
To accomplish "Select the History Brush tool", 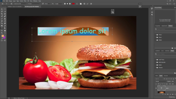I will pos(2,21).
